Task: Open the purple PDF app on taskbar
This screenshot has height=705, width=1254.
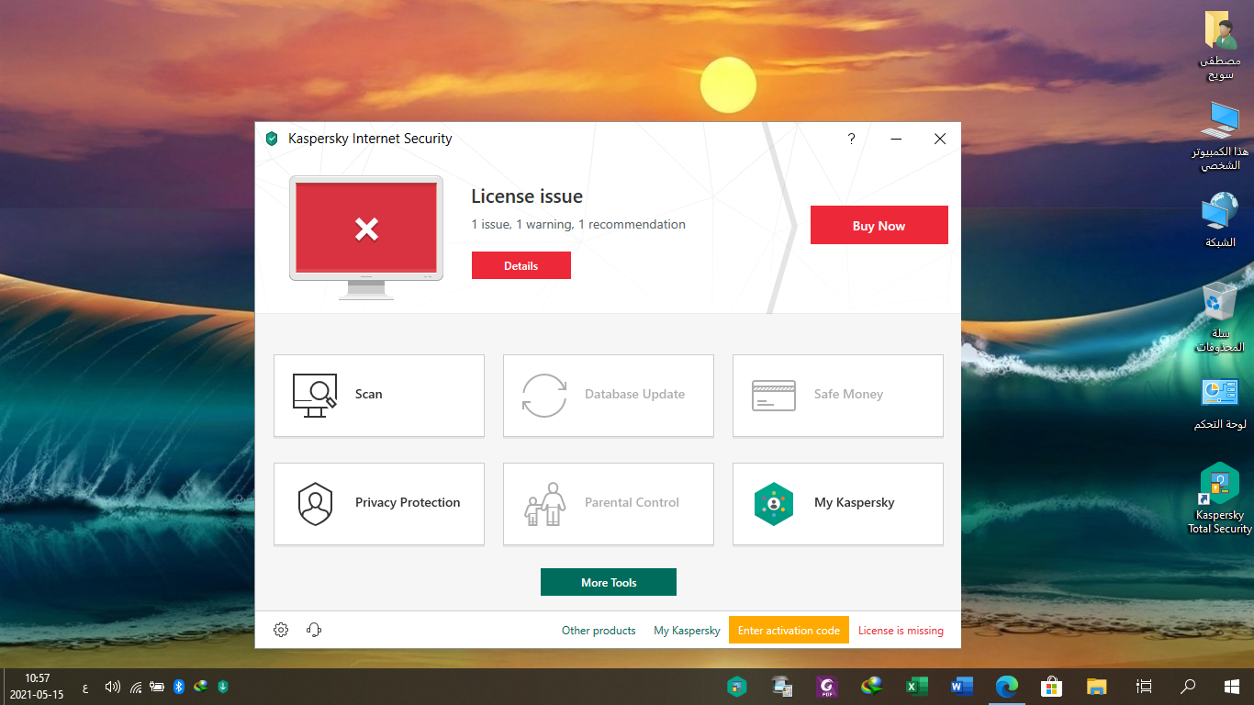Action: [x=827, y=686]
